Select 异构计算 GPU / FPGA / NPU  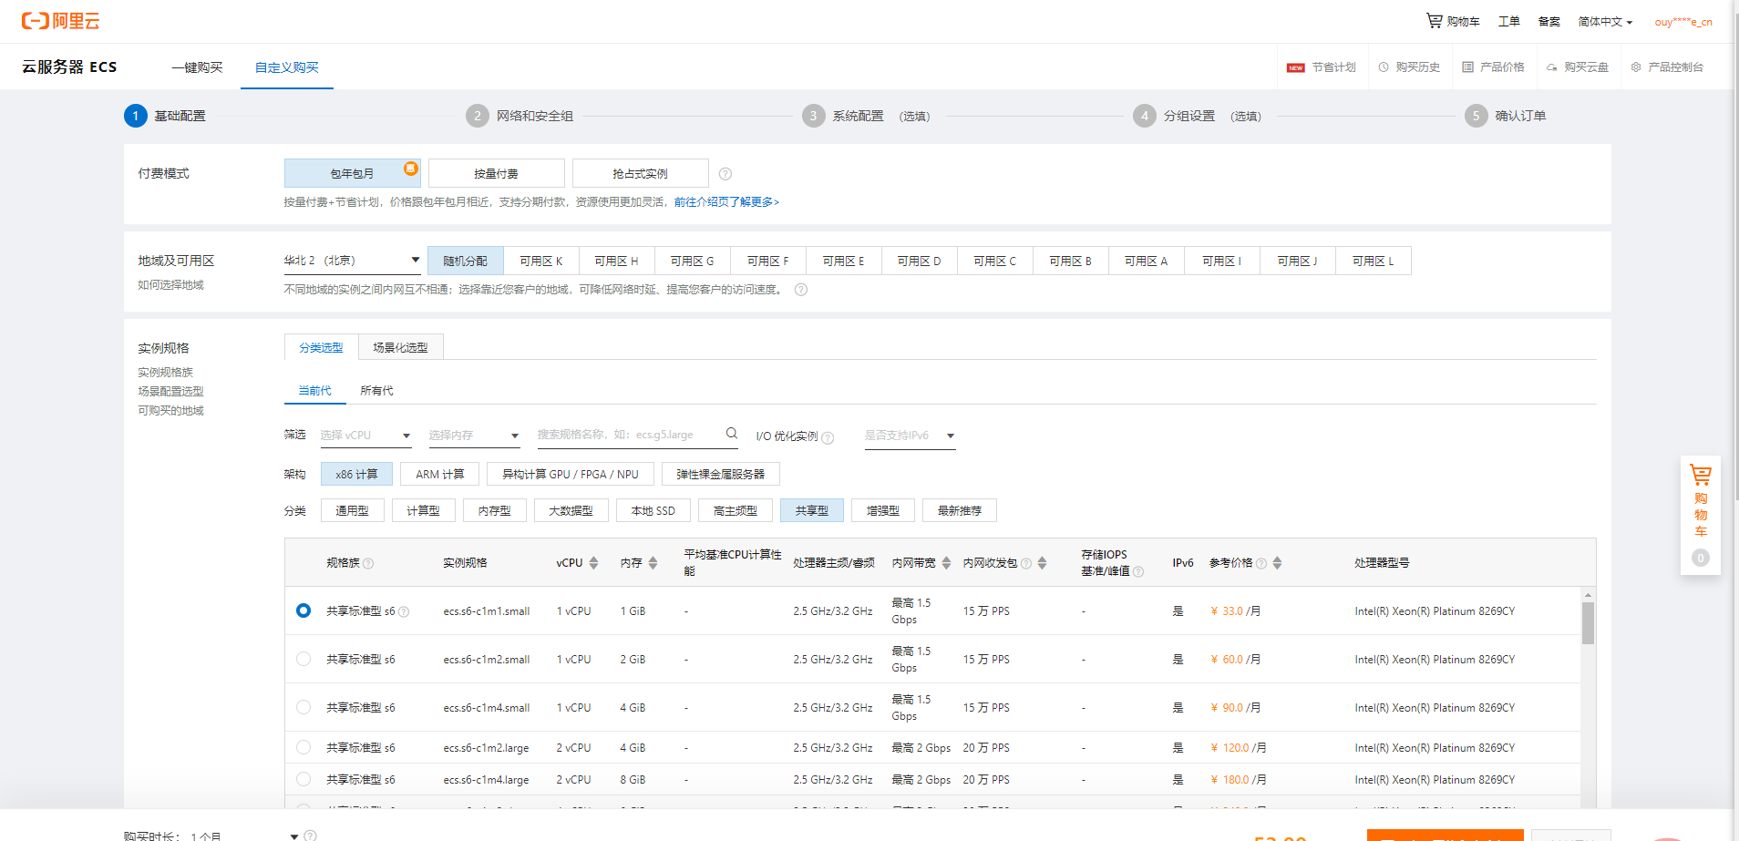570,474
